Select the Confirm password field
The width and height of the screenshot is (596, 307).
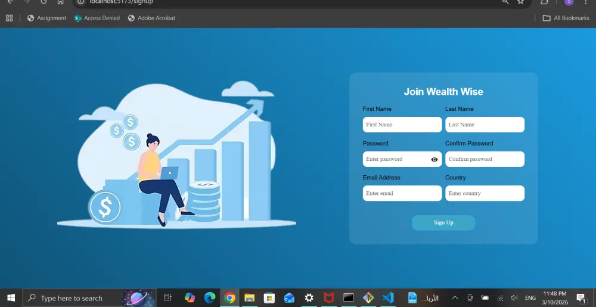coord(485,159)
